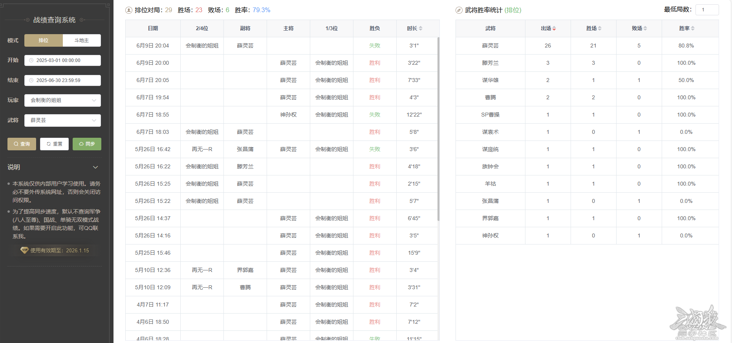The height and width of the screenshot is (343, 732).
Task: Click 谋华雄 in the hero stats table
Action: (490, 80)
